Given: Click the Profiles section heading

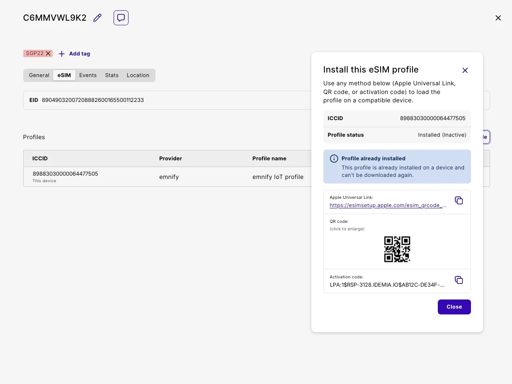Looking at the screenshot, I should click(x=34, y=137).
